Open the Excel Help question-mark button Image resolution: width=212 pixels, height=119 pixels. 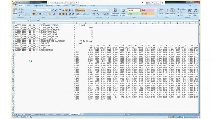[x=190, y=6]
